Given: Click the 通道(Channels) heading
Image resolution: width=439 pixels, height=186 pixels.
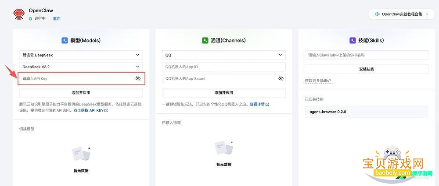Looking at the screenshot, I should coord(228,41).
